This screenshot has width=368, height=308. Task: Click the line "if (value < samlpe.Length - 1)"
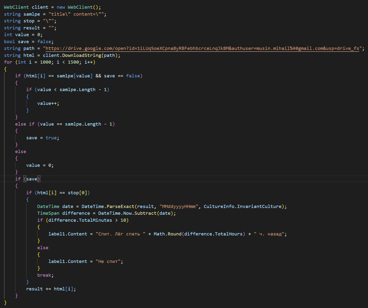pos(68,89)
